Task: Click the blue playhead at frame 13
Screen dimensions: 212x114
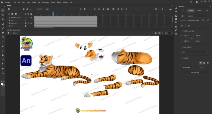Action: click(x=53, y=14)
